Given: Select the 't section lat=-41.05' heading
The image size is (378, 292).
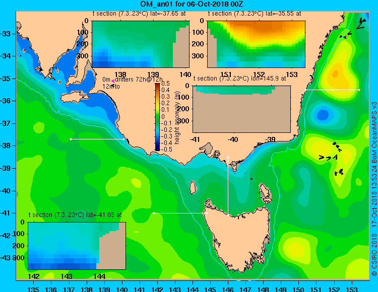Looking at the screenshot, I should (75, 215).
